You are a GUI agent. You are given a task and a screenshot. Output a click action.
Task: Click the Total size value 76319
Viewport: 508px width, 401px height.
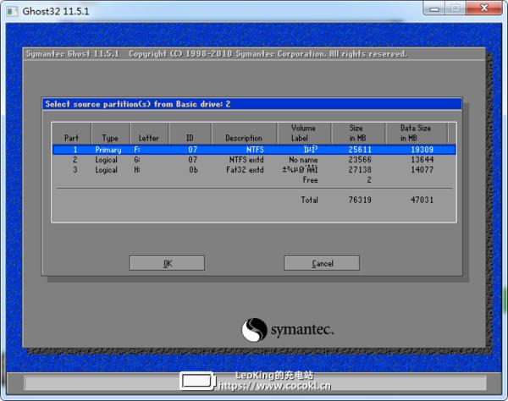click(360, 200)
